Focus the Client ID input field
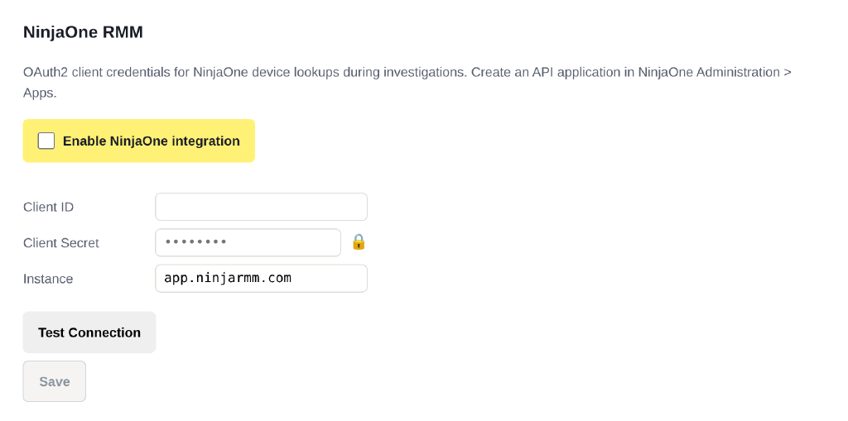 pyautogui.click(x=261, y=207)
